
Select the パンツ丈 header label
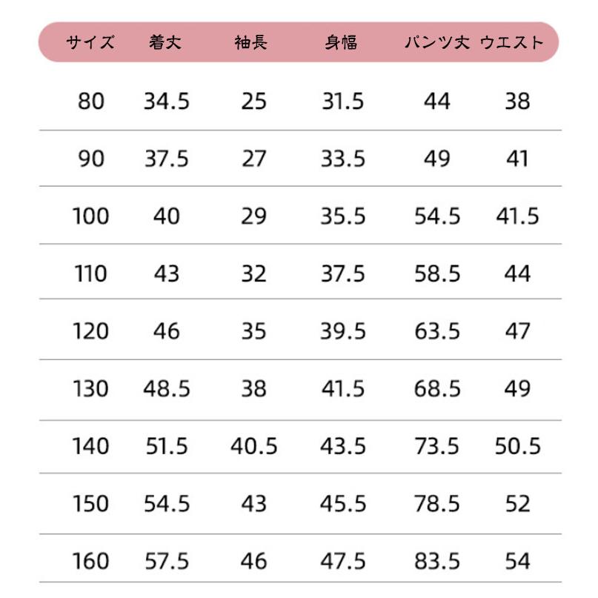[x=436, y=42]
